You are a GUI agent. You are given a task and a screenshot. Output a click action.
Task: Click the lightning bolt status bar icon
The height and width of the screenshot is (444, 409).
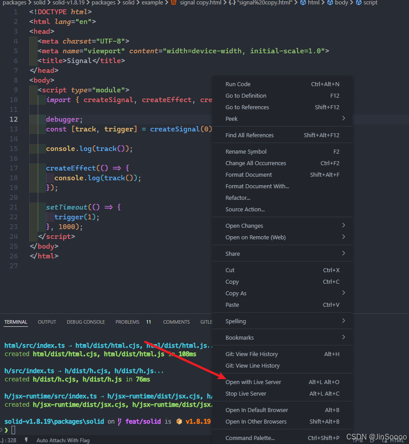(x=26, y=440)
